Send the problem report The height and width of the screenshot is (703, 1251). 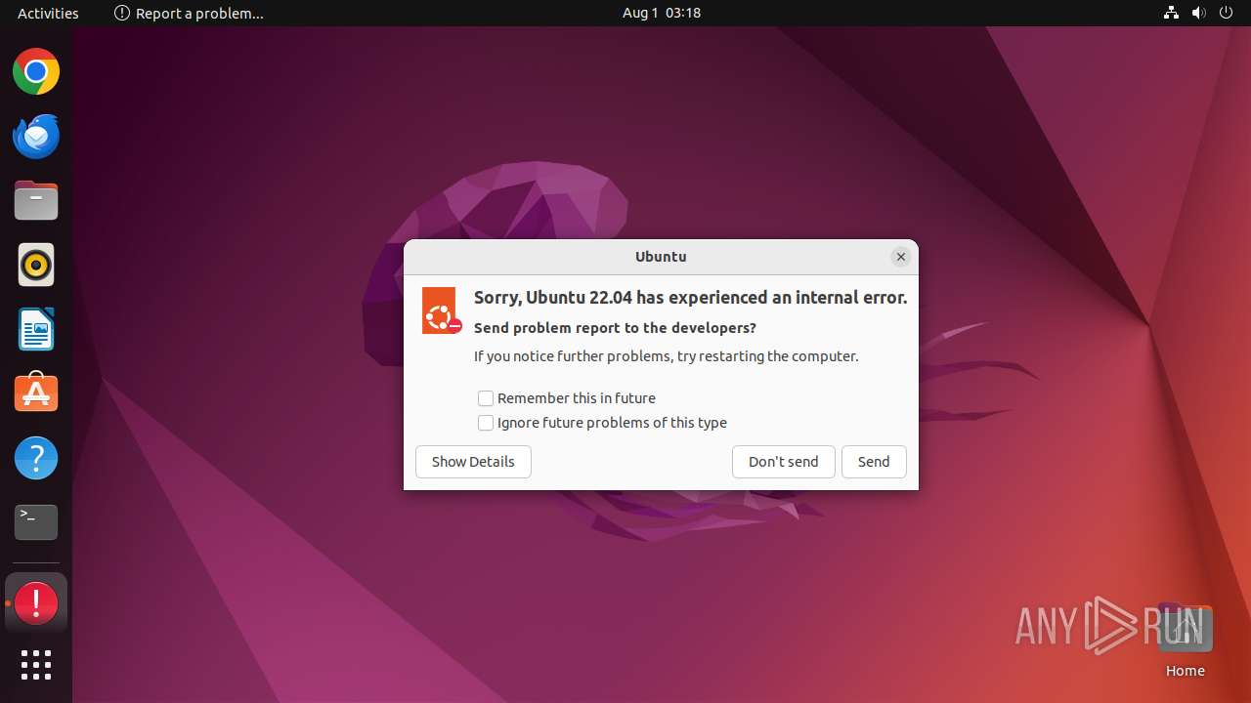point(874,462)
